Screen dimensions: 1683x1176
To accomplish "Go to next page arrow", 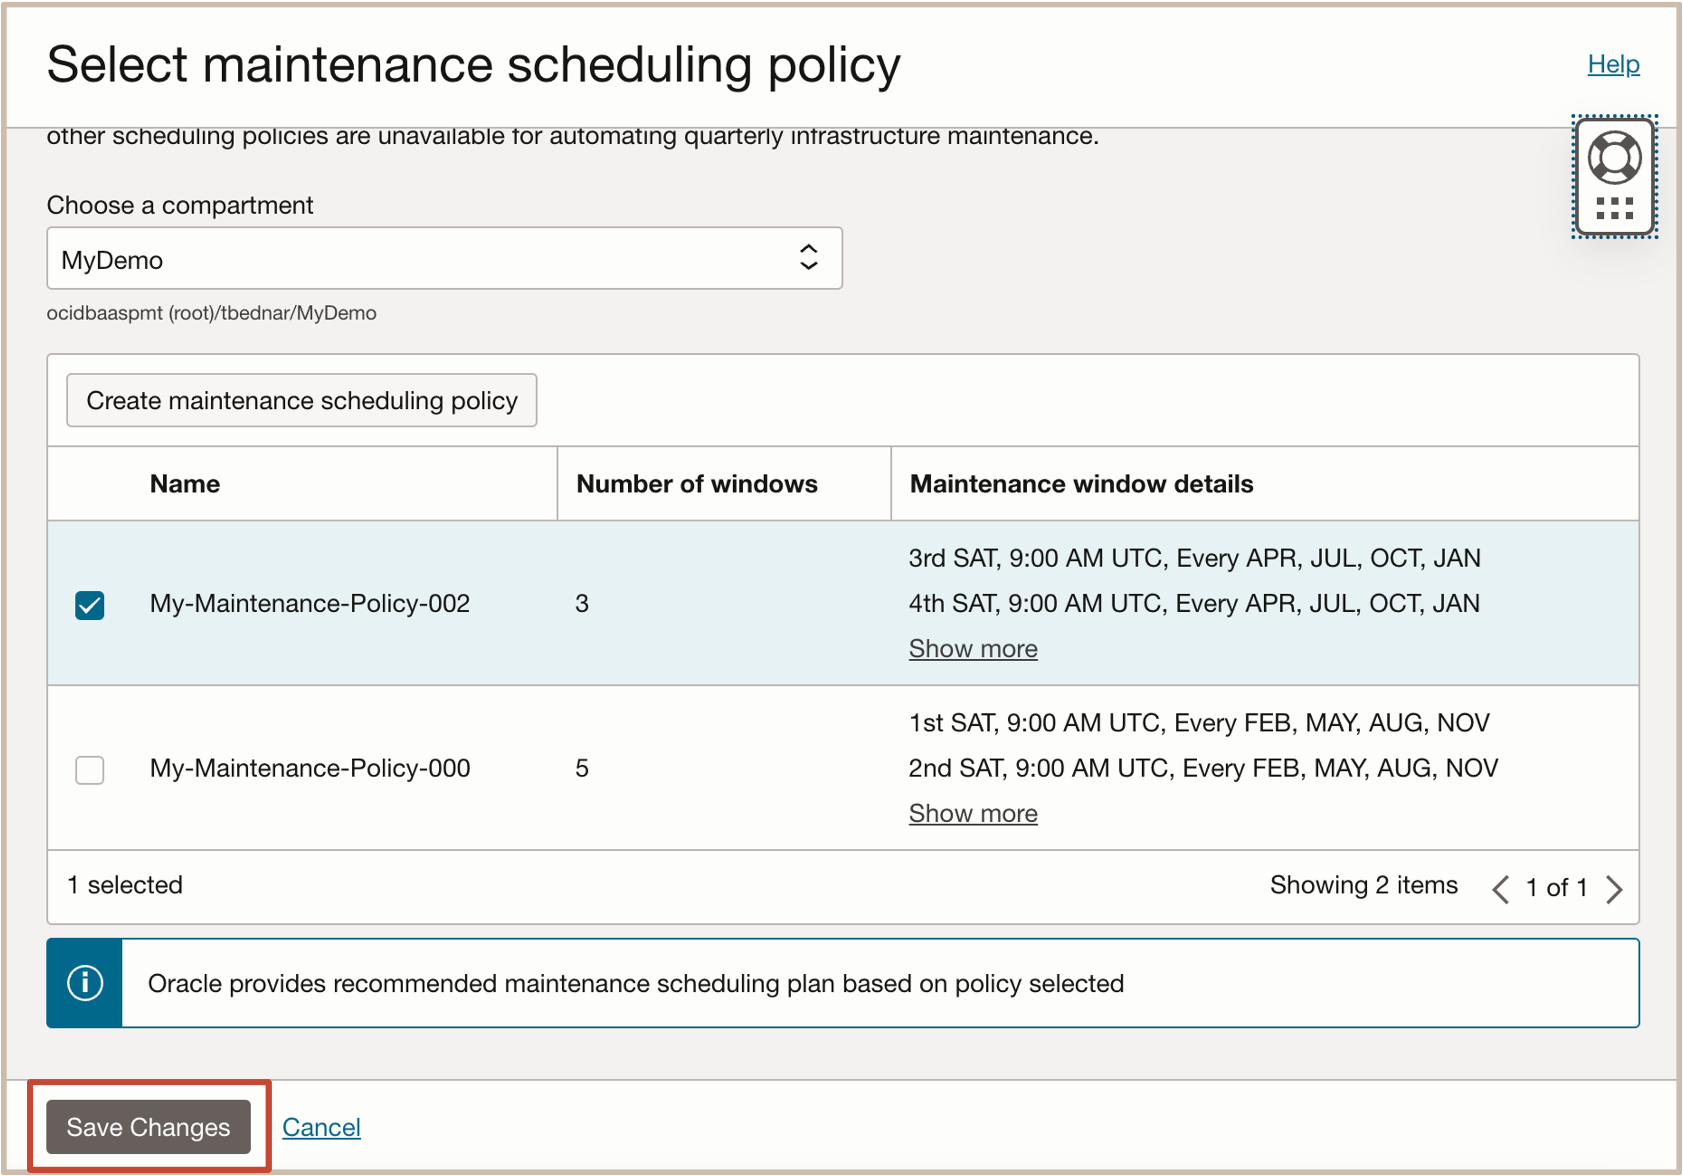I will coord(1614,889).
